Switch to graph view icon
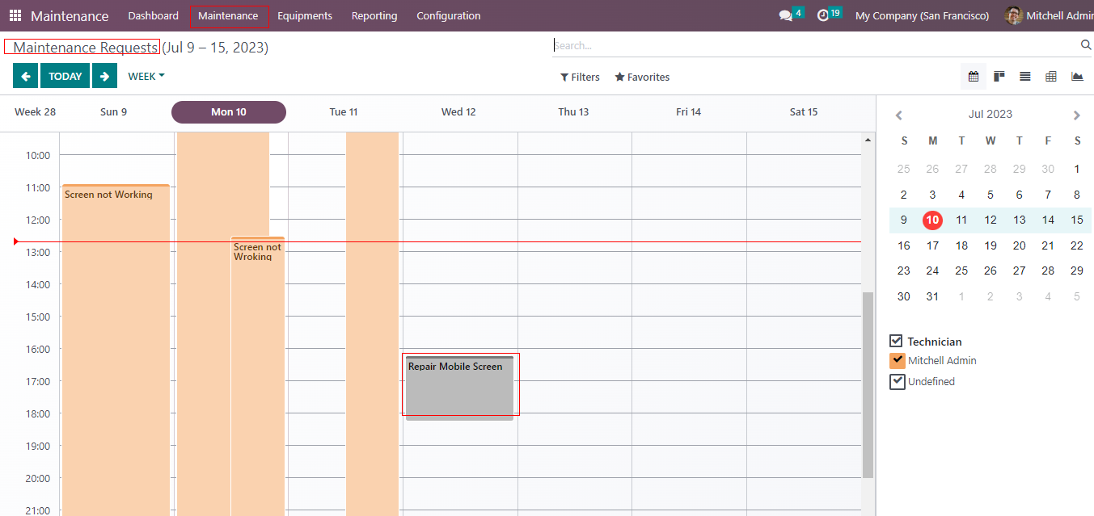The image size is (1094, 516). [x=1077, y=77]
